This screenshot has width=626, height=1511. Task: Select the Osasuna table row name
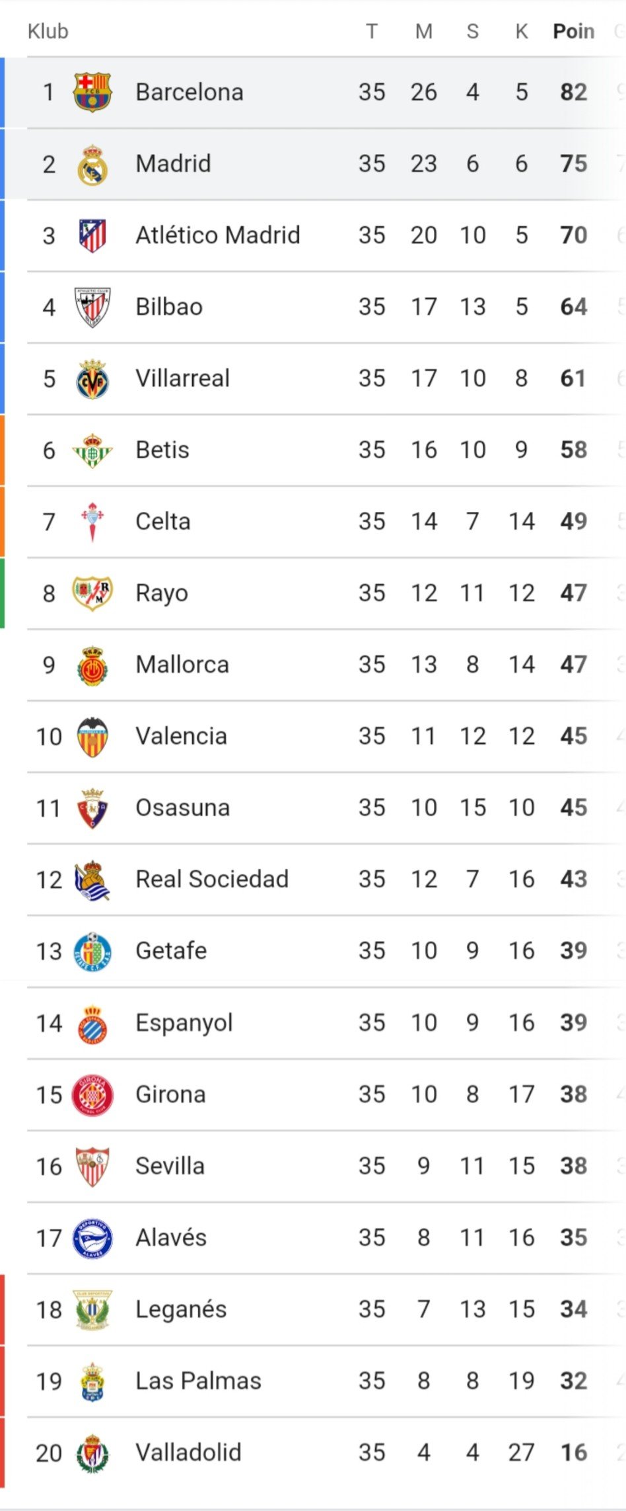coord(183,808)
